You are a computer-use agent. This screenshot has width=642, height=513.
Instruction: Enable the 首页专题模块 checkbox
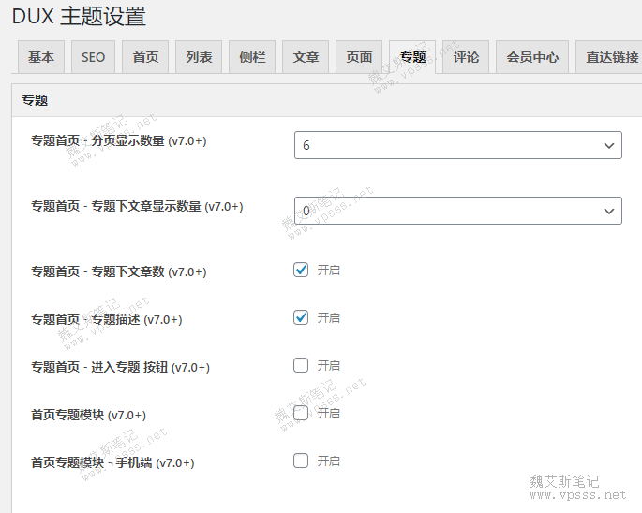click(301, 413)
